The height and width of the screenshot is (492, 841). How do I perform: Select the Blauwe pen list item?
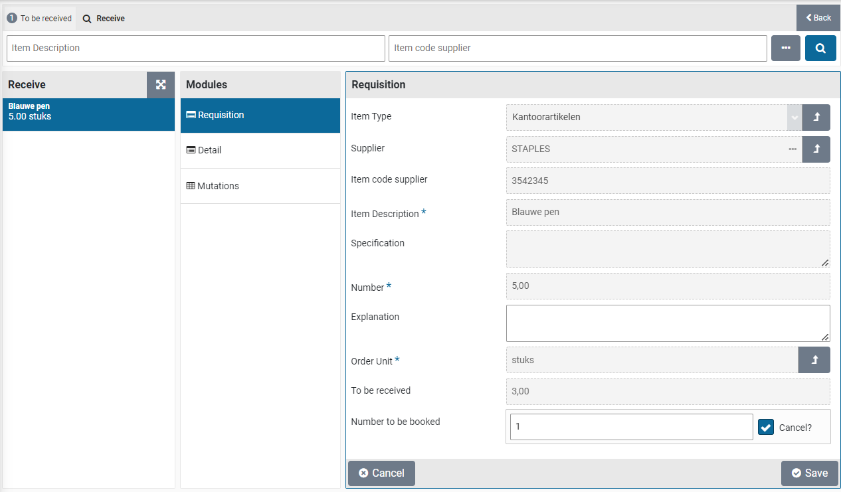click(88, 112)
